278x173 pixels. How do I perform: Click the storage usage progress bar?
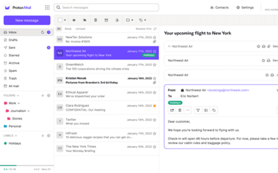[27, 166]
